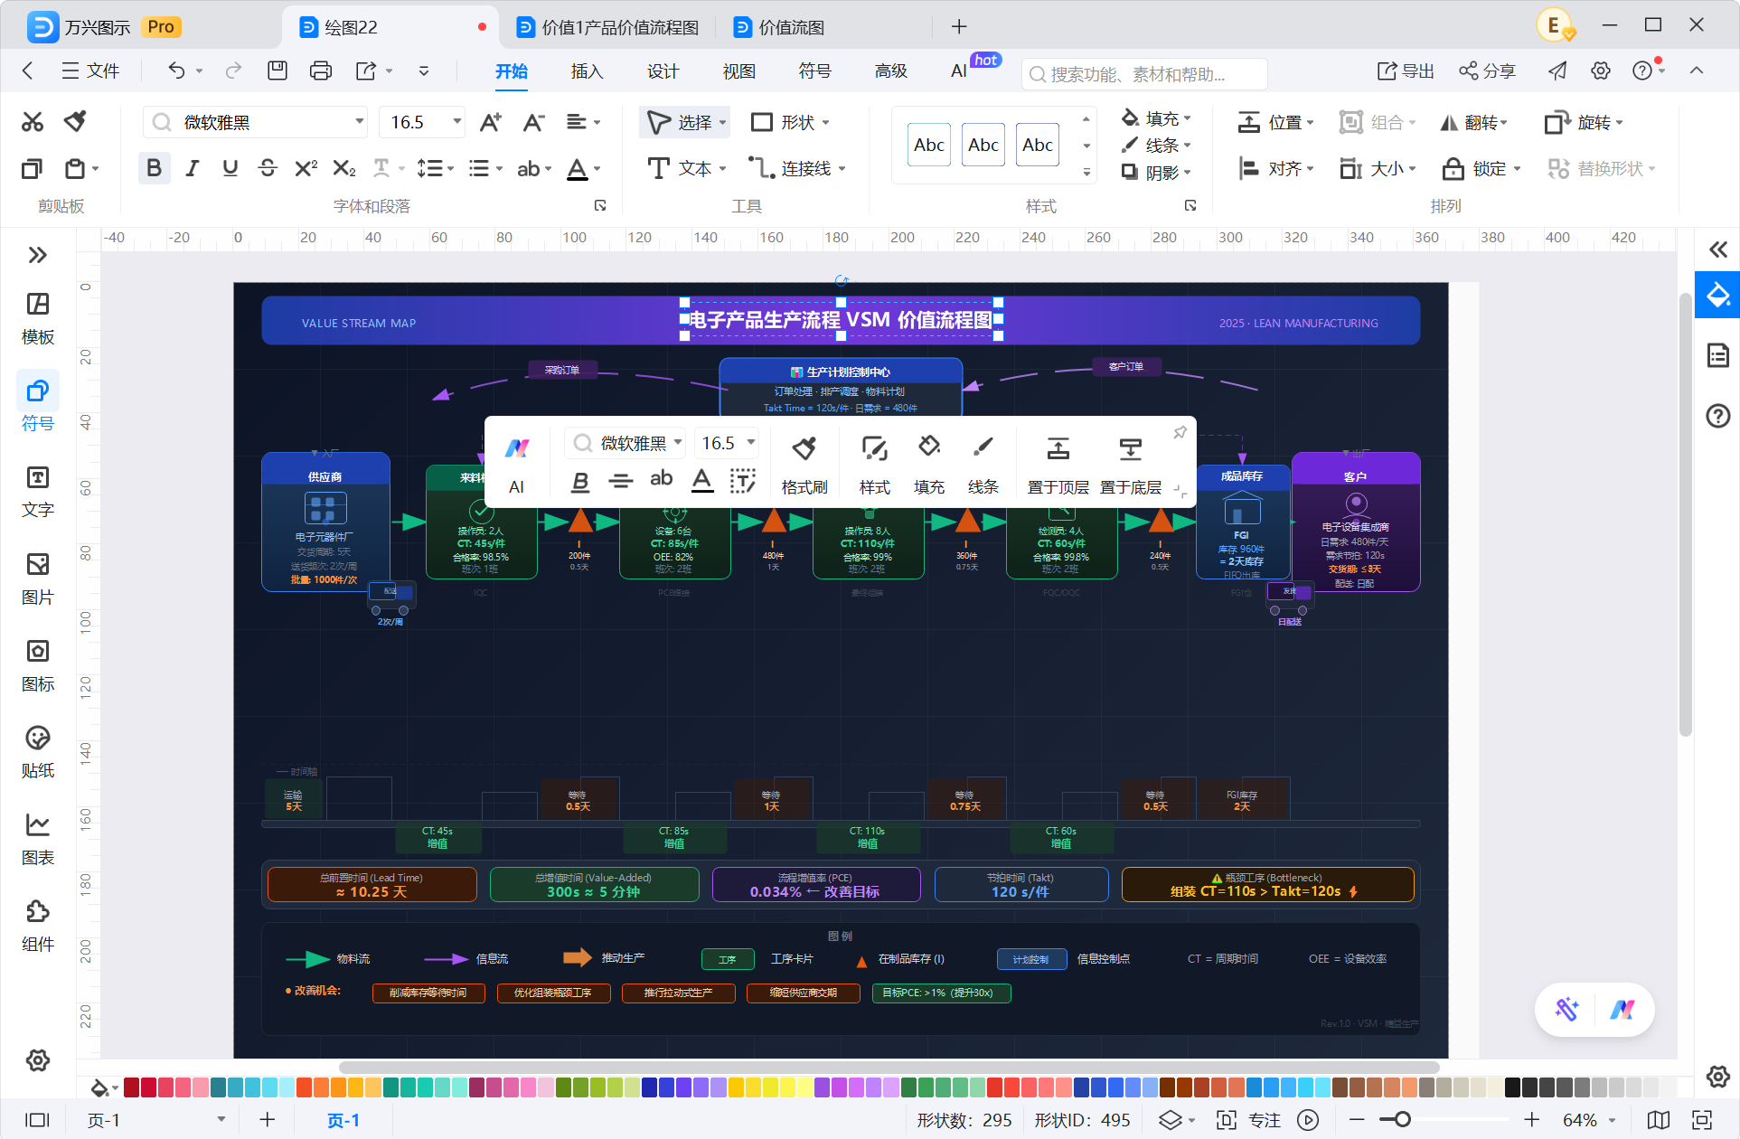
Task: Click the Save icon in the quick toolbar
Action: click(277, 71)
